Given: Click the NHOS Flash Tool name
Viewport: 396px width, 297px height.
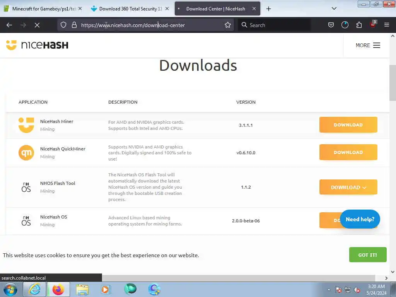Looking at the screenshot, I should 58,183.
